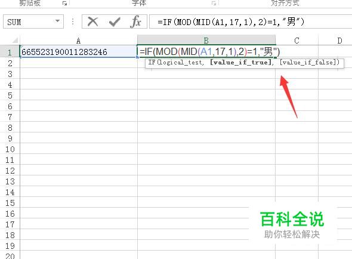Screen dimensions: 352x259
Task: Click cell A1 containing 665523190011283246
Action: coord(79,52)
